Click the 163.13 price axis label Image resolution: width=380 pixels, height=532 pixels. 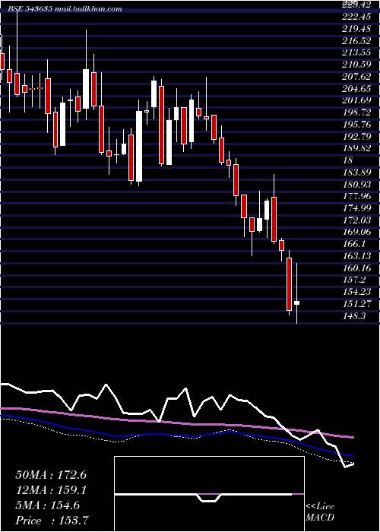[x=356, y=256]
